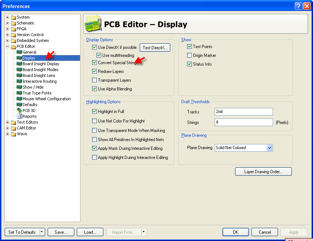
Task: Select Board Insight Display in tree
Action: [41, 64]
